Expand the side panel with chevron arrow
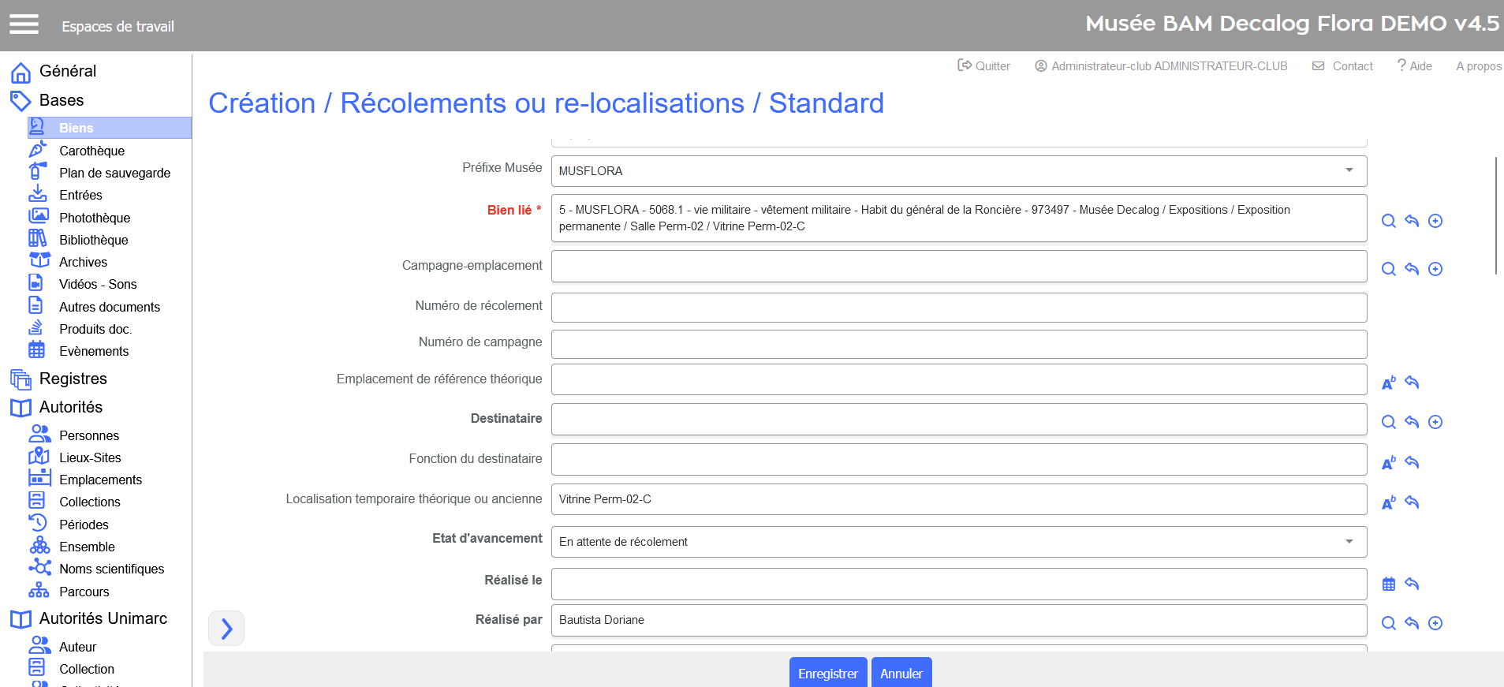Screen dimensions: 1504x687 coord(226,628)
